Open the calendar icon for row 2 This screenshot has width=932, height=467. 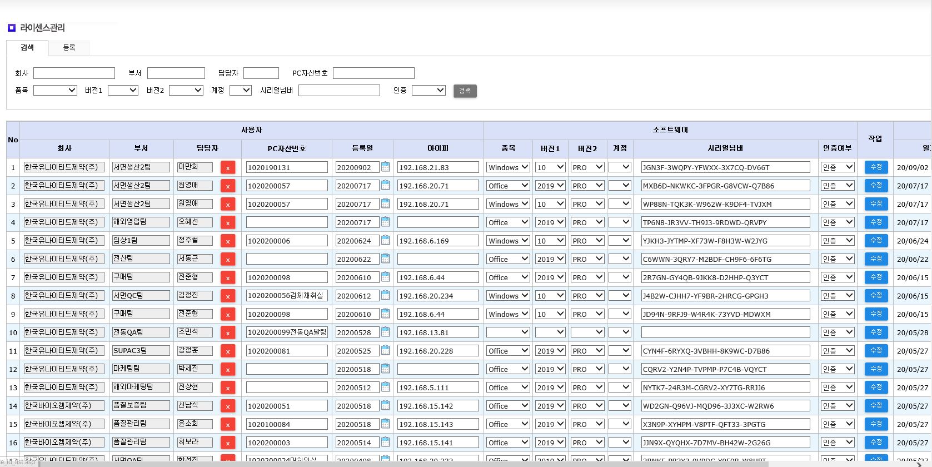[385, 185]
